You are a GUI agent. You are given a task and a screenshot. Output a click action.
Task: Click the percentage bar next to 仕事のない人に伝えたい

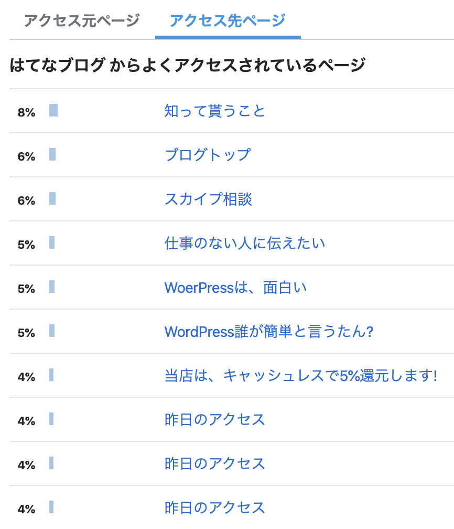tap(52, 242)
